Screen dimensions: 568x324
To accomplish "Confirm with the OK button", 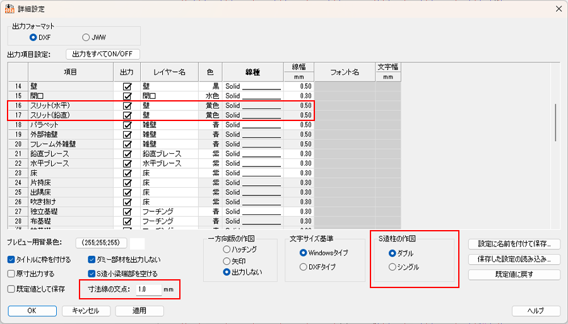I will (x=32, y=311).
